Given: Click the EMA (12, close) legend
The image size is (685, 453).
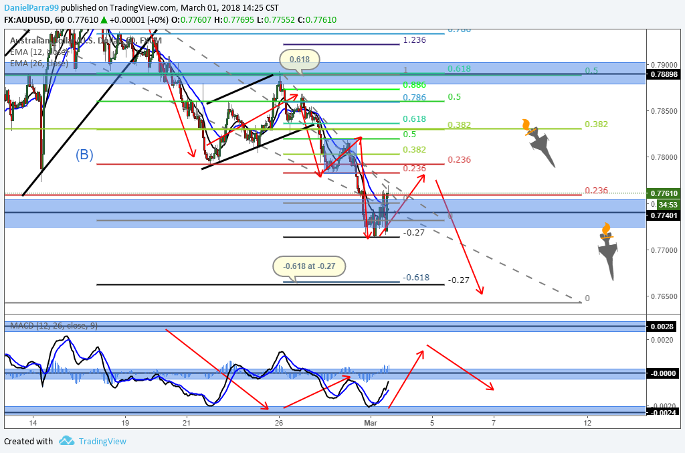Looking at the screenshot, I should click(x=38, y=52).
